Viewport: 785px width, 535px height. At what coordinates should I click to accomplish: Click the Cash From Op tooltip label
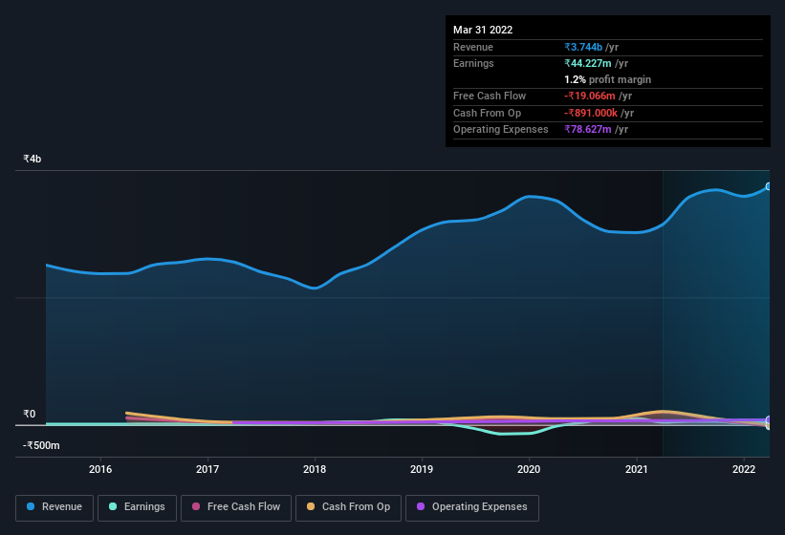487,113
